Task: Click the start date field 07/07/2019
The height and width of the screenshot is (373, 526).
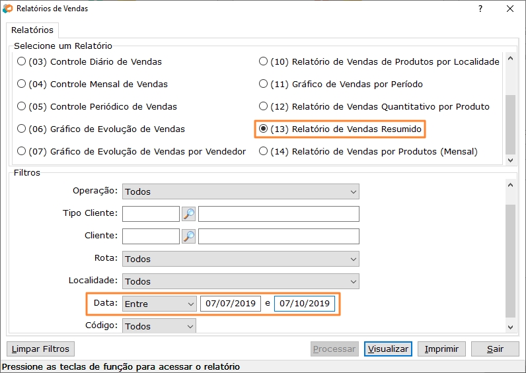Action: [231, 304]
